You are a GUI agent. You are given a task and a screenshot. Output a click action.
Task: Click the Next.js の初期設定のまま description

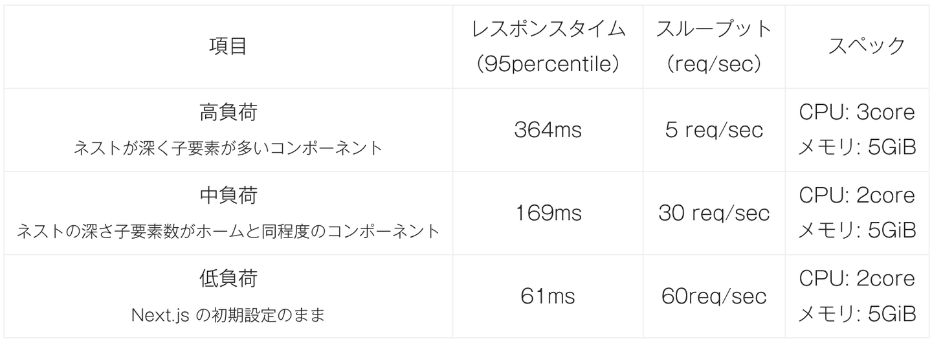[228, 315]
